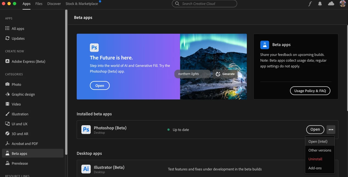Select Updates in the sidebar
This screenshot has height=177, width=348.
(33, 38)
